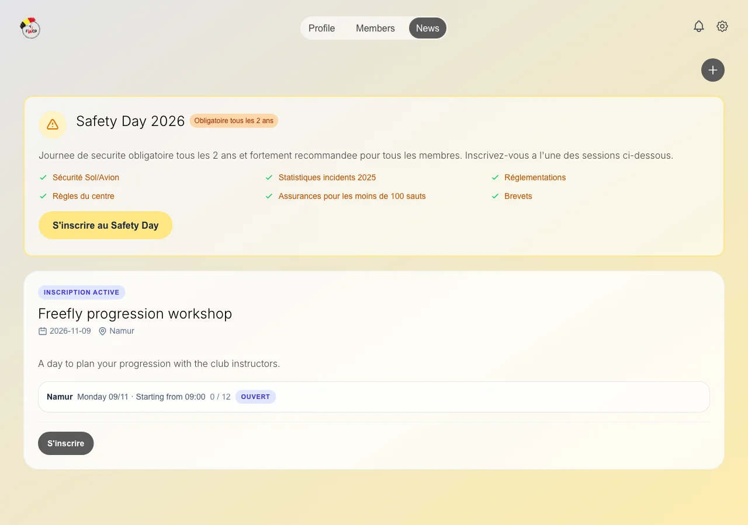The image size is (748, 525).
Task: Click the Statistiques incidents 2025 text
Action: [327, 177]
